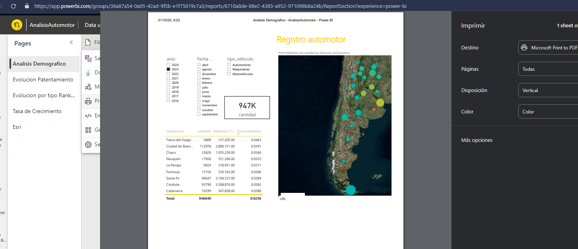Click the printer icon in the Destino field

[x=524, y=47]
